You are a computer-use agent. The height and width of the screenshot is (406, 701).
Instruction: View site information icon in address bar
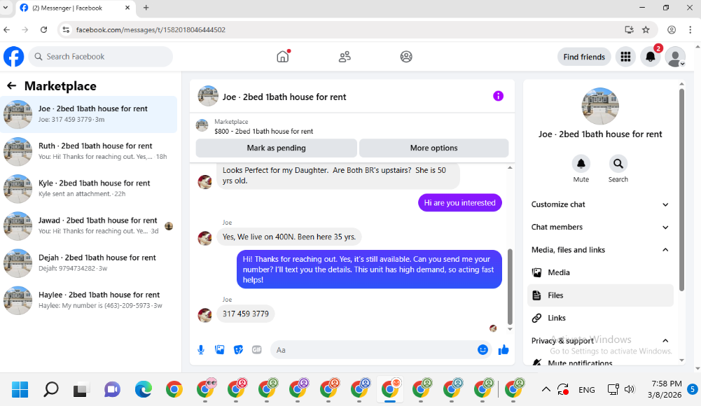[66, 30]
